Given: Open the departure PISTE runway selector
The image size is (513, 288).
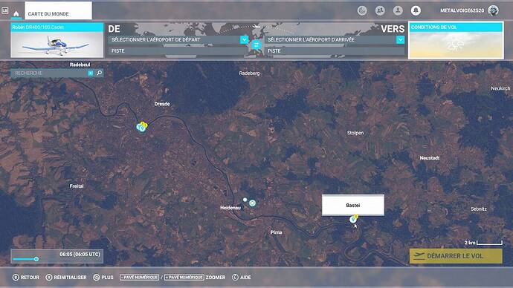Looking at the screenshot, I should (x=178, y=51).
